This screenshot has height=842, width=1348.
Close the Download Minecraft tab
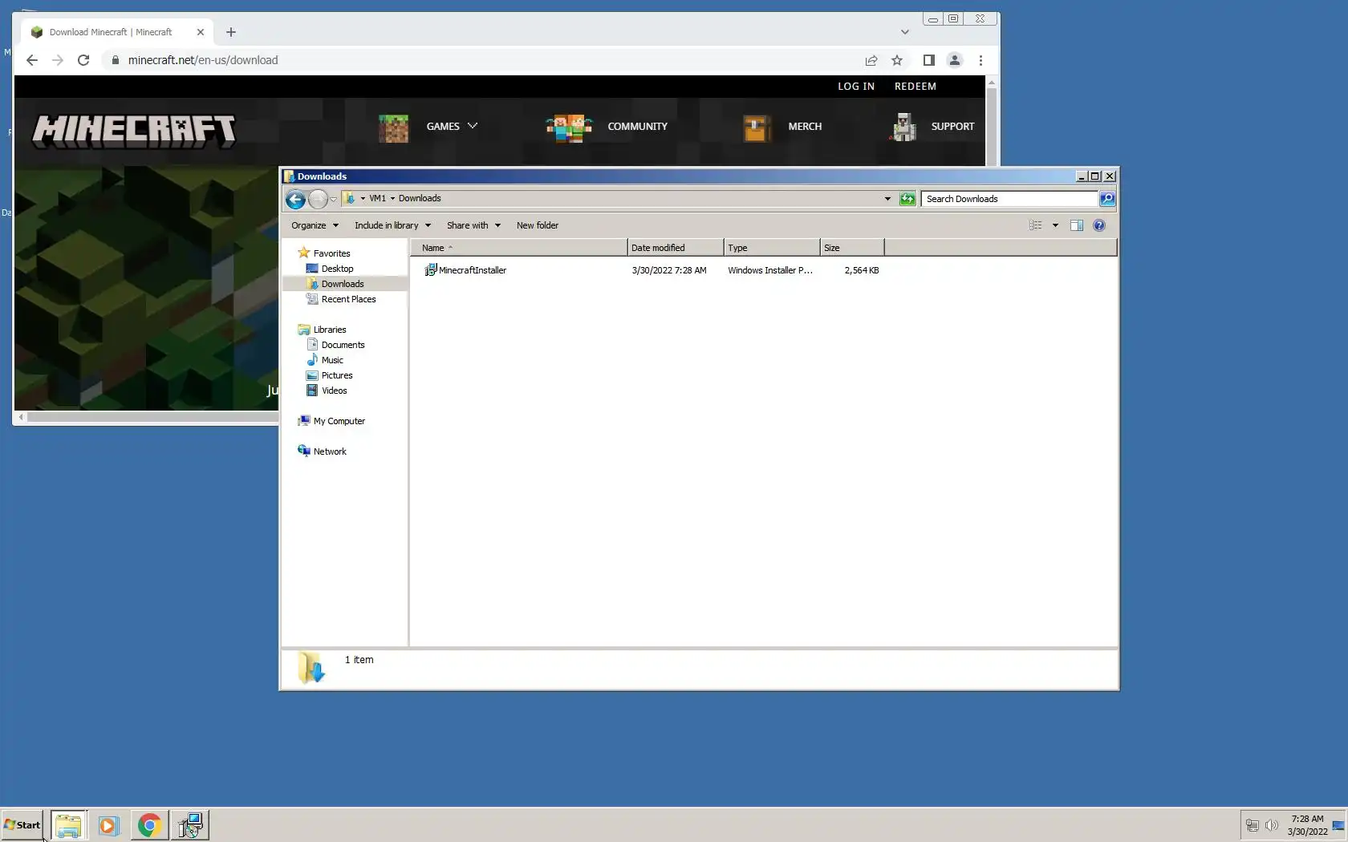coord(201,32)
